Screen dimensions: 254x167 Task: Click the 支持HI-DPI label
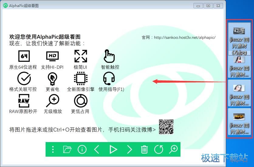click(x=52, y=67)
